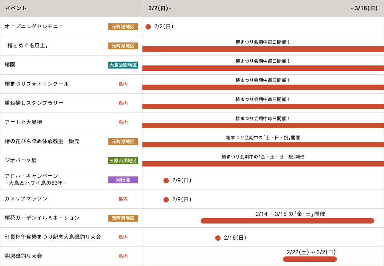Click the 岡田港 area tag

pos(123,180)
